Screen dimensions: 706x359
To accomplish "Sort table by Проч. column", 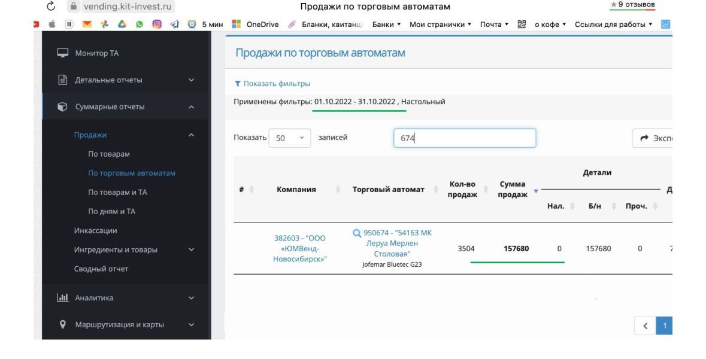I will 636,206.
